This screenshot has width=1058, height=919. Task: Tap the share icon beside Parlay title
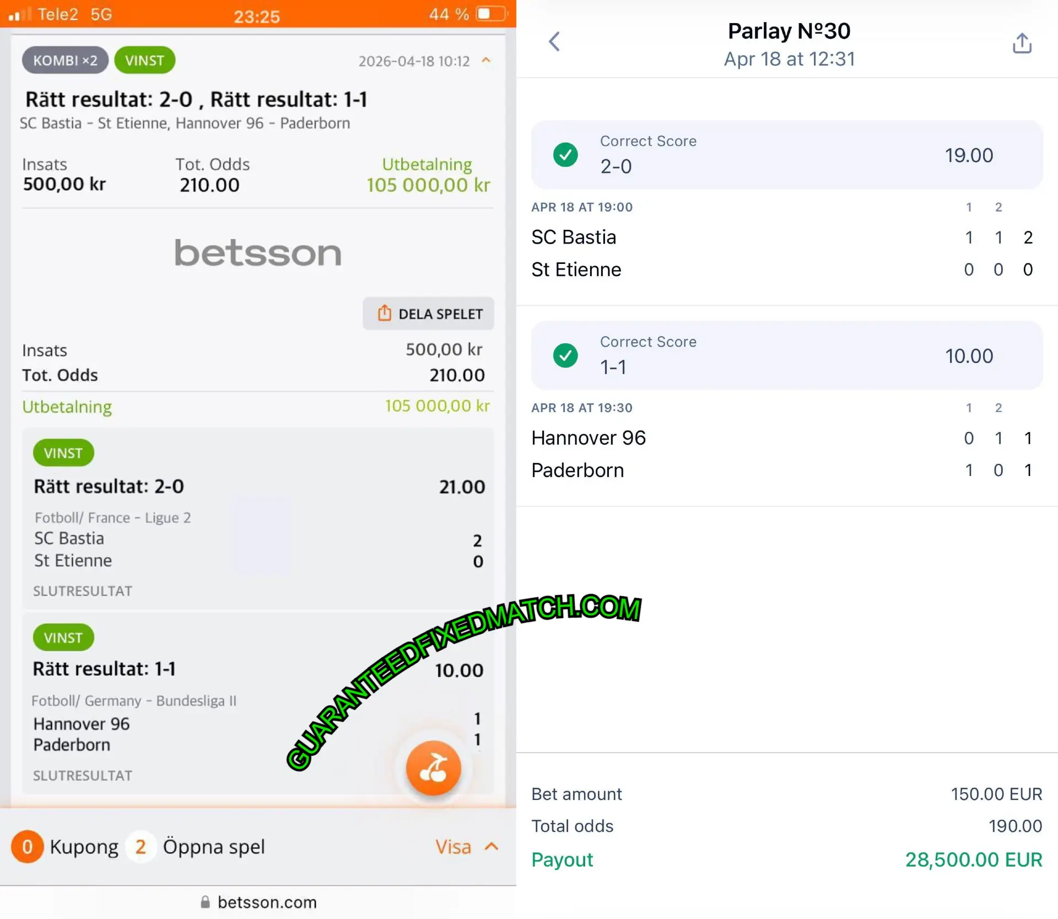click(x=1022, y=43)
